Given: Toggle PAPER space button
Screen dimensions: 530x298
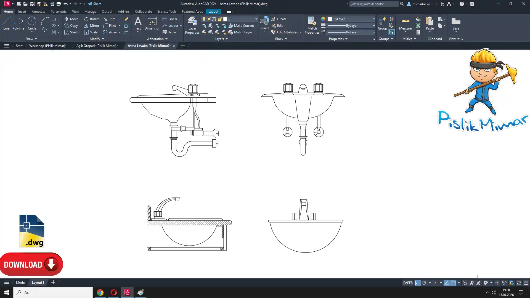Looking at the screenshot, I should pyautogui.click(x=408, y=283).
